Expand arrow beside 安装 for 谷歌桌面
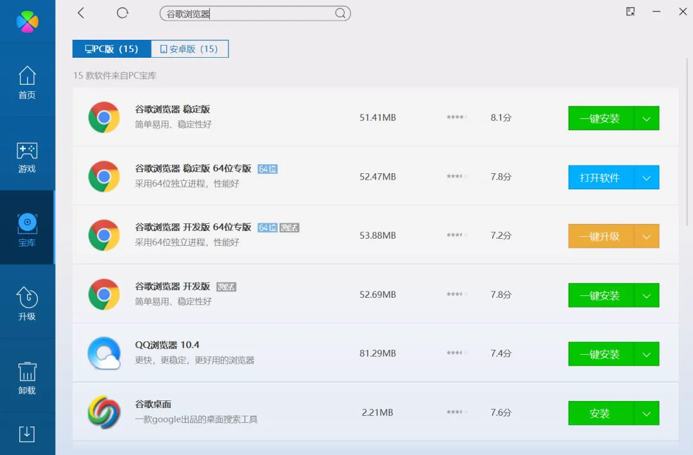Viewport: 693px width, 455px height. tap(647, 413)
